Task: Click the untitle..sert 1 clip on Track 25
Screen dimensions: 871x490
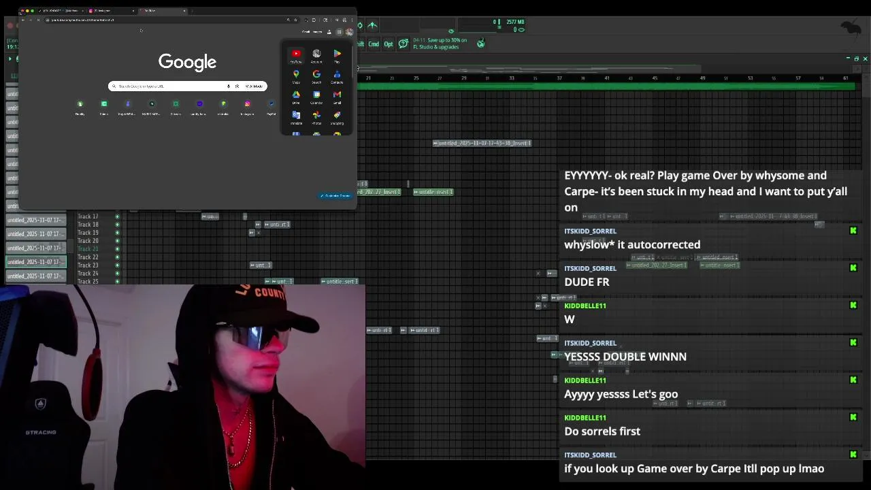Action: (x=340, y=282)
